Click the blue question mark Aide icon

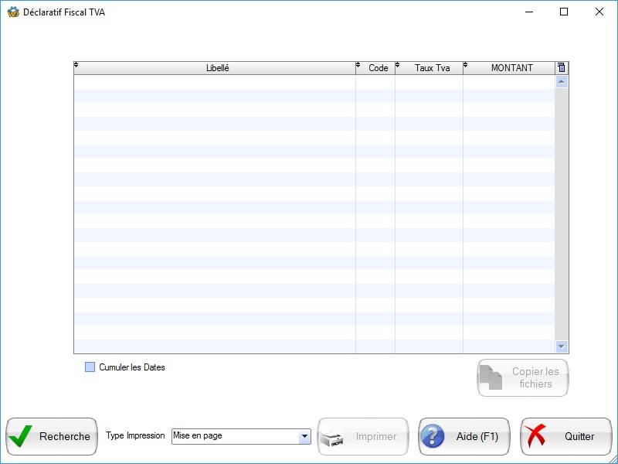pyautogui.click(x=433, y=437)
